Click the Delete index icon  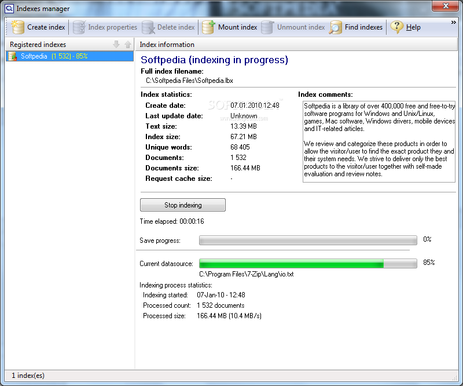pos(148,27)
